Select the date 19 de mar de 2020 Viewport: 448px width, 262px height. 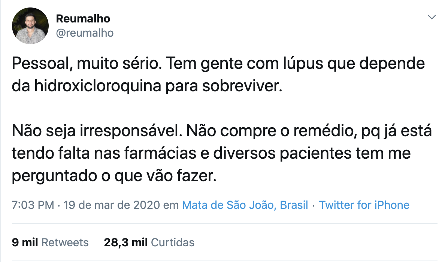tap(111, 205)
